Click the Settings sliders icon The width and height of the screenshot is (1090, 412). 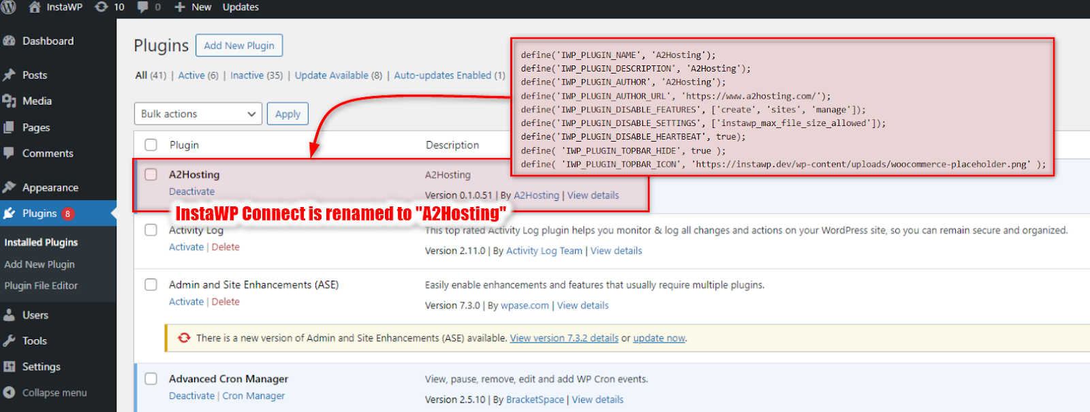[x=10, y=367]
